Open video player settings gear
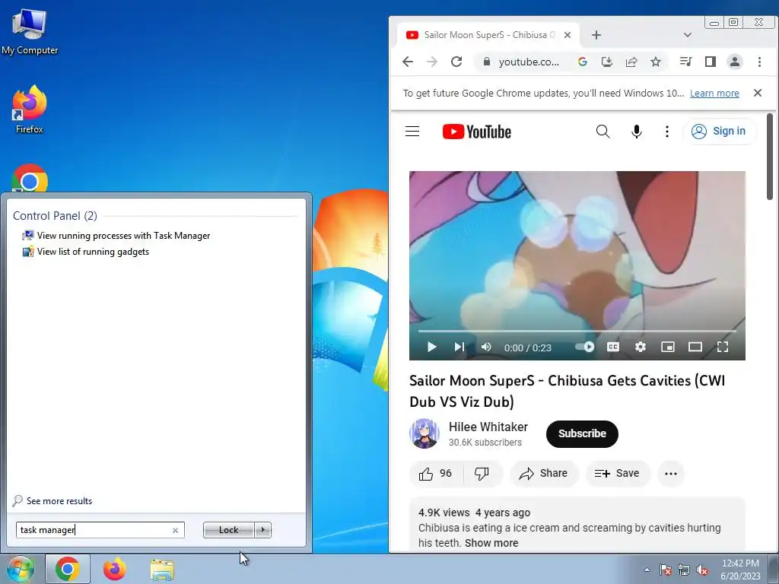Screen dimensions: 779x584 point(641,347)
